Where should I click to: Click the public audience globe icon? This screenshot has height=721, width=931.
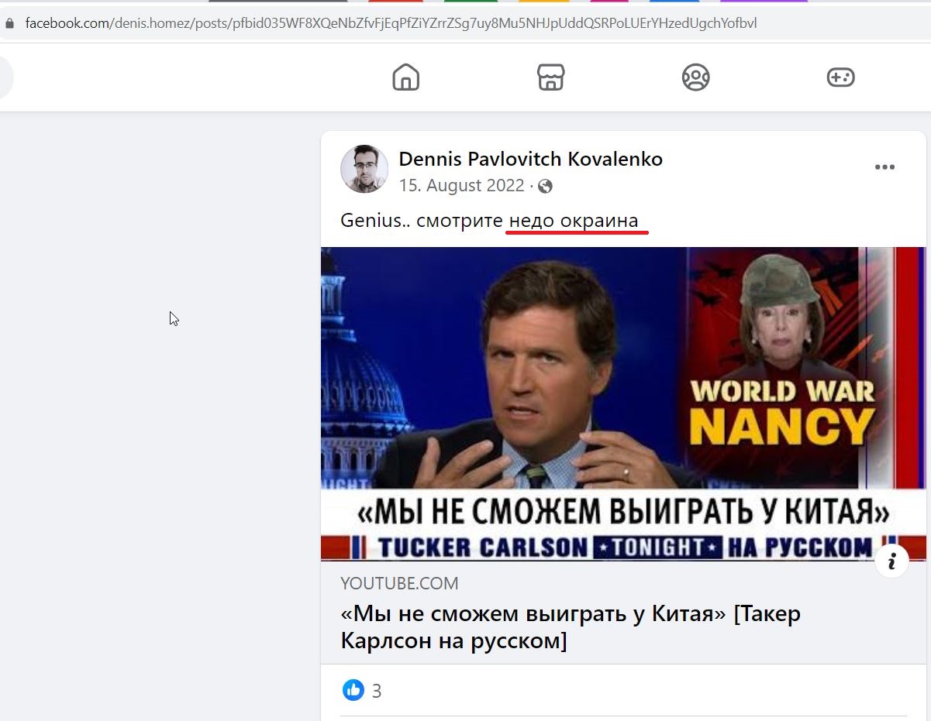click(x=545, y=187)
